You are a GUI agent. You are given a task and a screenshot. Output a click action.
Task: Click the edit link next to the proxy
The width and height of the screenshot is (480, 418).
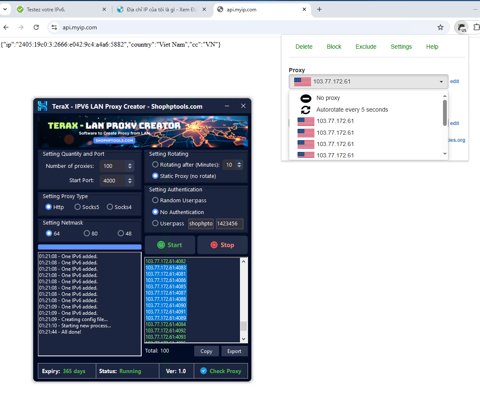[454, 81]
